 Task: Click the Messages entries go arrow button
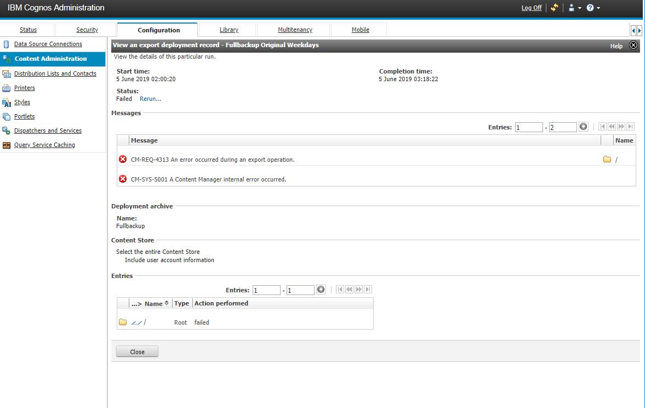[584, 127]
